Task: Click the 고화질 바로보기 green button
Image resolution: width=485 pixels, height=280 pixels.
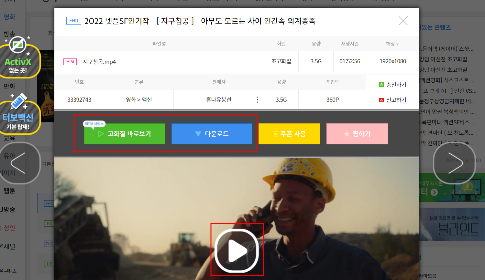Action: point(125,134)
